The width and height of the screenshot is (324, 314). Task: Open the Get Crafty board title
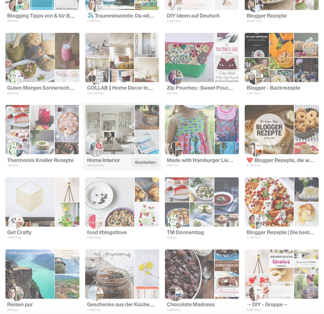point(20,232)
